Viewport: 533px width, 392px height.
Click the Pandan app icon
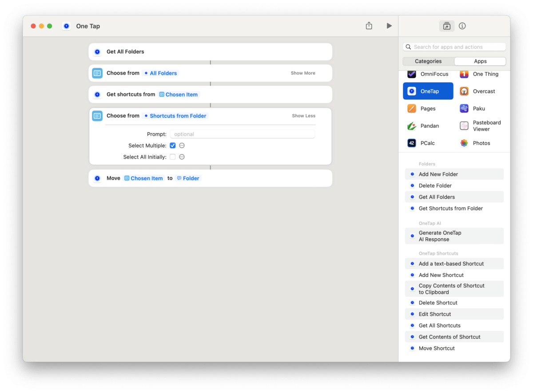coord(411,125)
